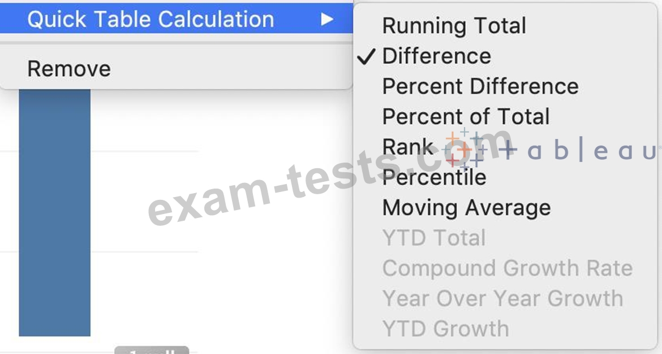Viewport: 662px width, 354px height.
Task: Select Remove from the context menu
Action: (x=69, y=69)
